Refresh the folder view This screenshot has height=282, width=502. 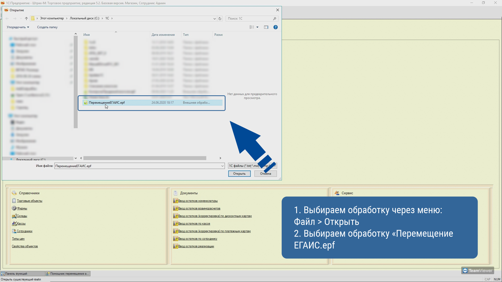pyautogui.click(x=220, y=19)
